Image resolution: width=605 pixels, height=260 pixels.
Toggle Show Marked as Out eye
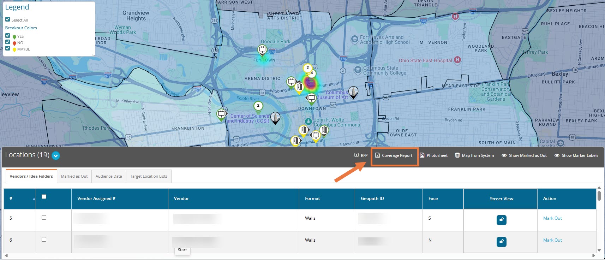pos(504,155)
